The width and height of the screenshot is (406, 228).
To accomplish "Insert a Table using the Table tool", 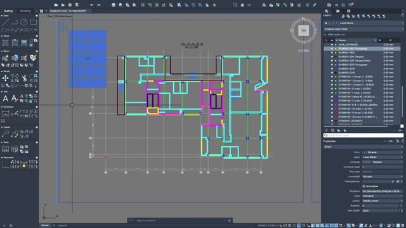I will 5,149.
